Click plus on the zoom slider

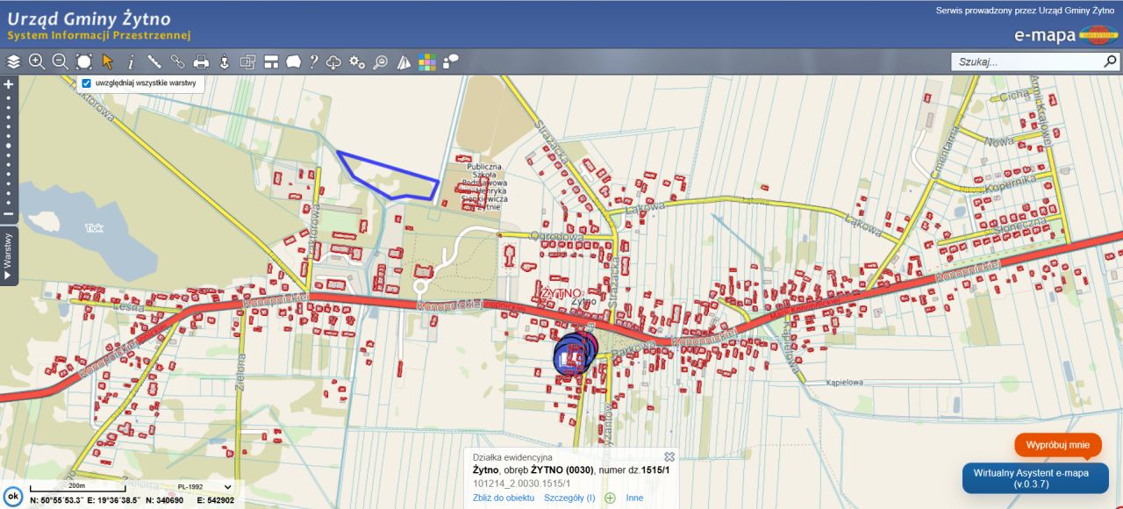(x=9, y=84)
